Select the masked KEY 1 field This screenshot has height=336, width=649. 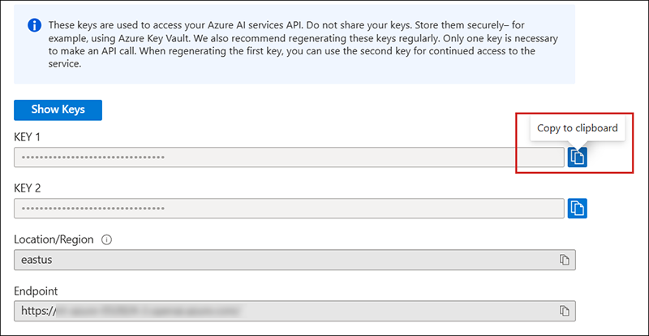click(x=288, y=157)
